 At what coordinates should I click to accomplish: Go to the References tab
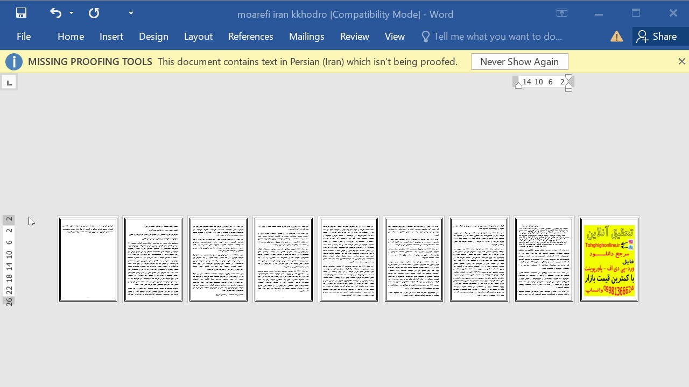point(251,37)
